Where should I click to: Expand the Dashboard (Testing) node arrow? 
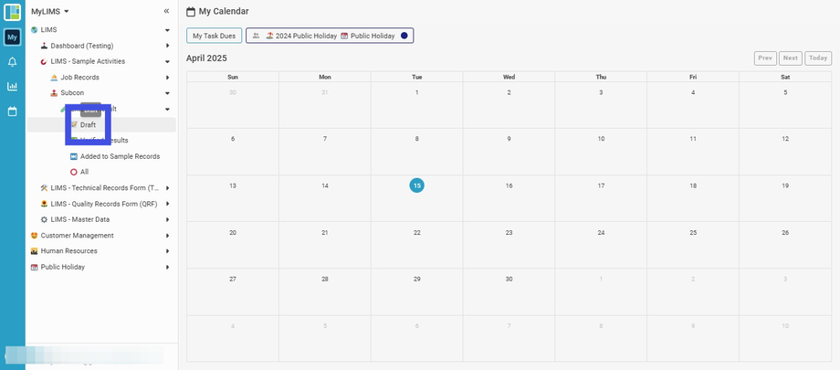pyautogui.click(x=167, y=46)
